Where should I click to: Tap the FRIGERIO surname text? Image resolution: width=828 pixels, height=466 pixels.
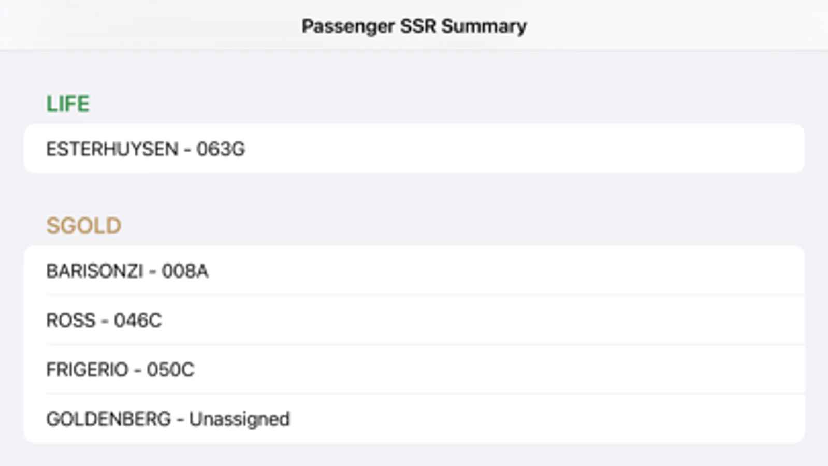pos(87,370)
